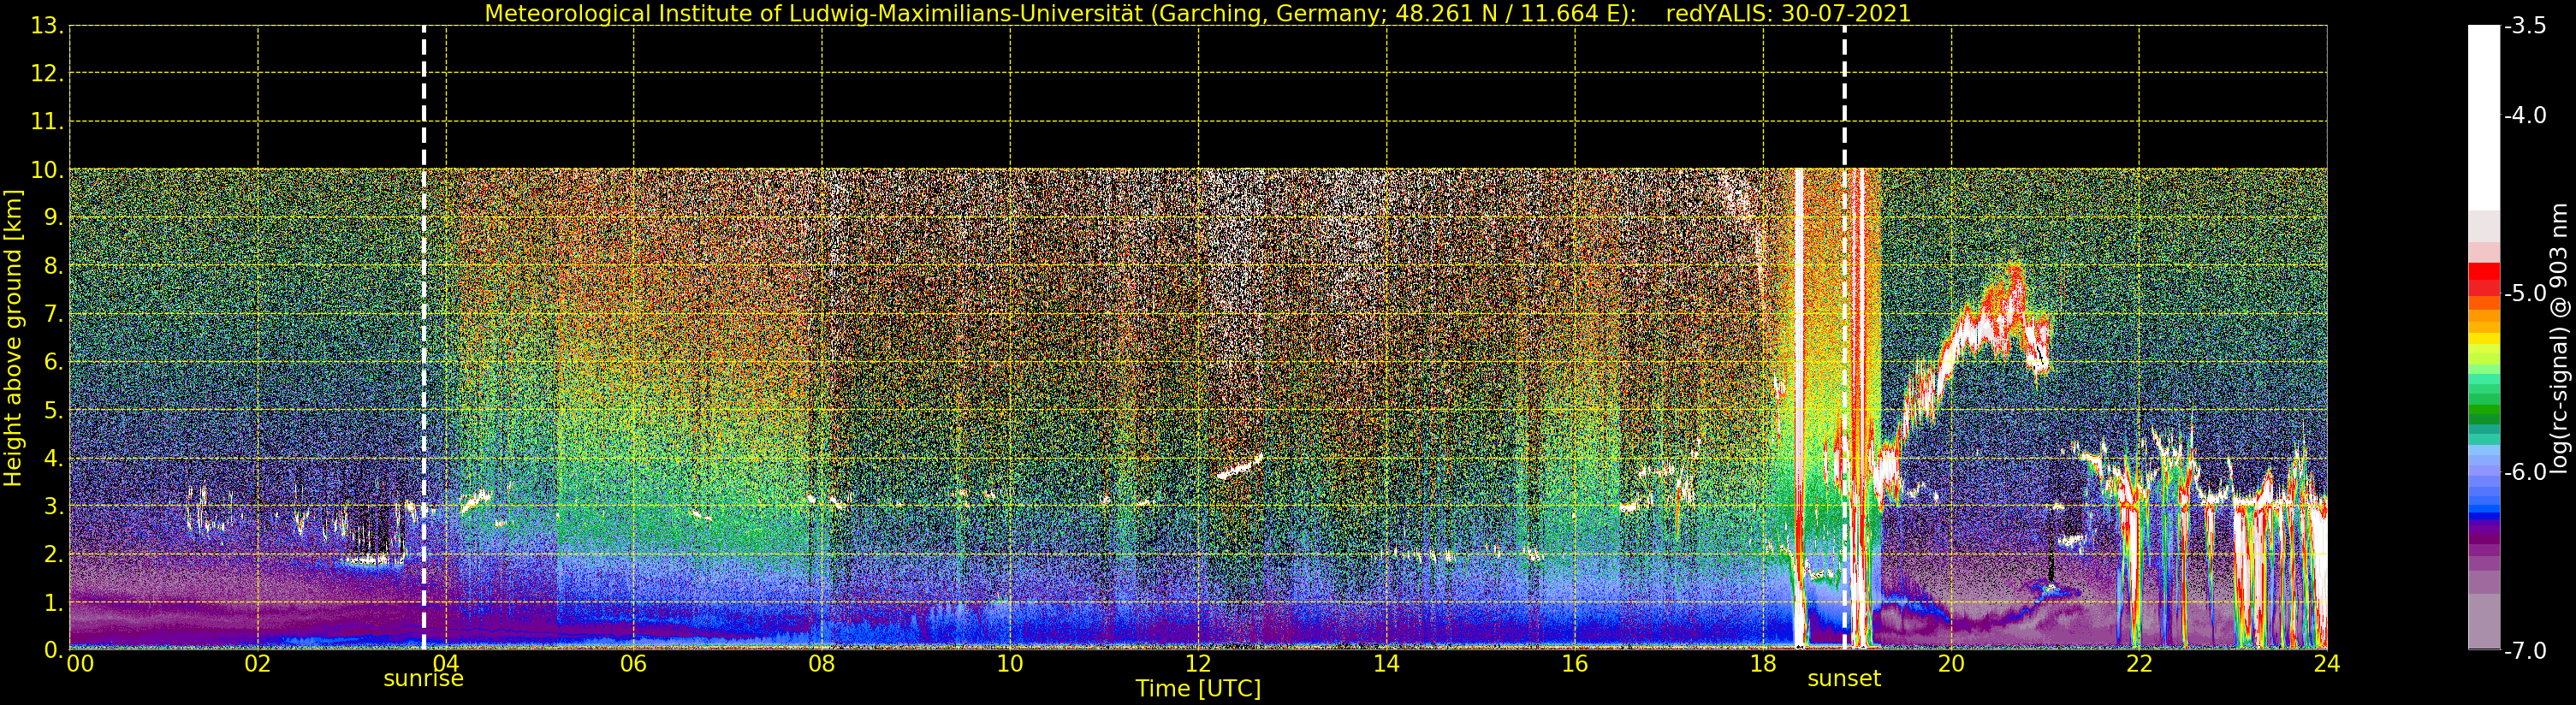Click the plot title mentioning Ludwig-Maximilians-Universität
Image resolution: width=2576 pixels, height=705 pixels.
(x=1197, y=13)
